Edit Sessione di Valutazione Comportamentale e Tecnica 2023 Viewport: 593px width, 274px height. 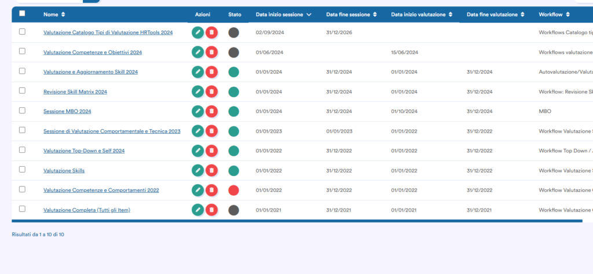198,131
